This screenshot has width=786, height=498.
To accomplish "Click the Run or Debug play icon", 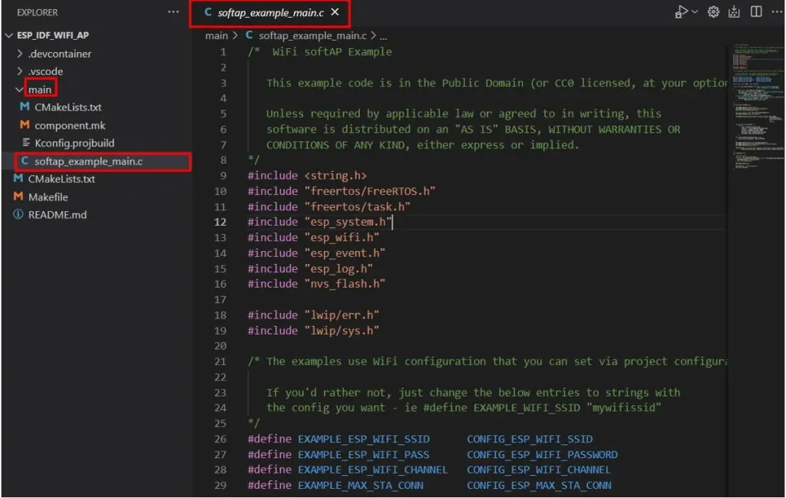I will point(681,12).
